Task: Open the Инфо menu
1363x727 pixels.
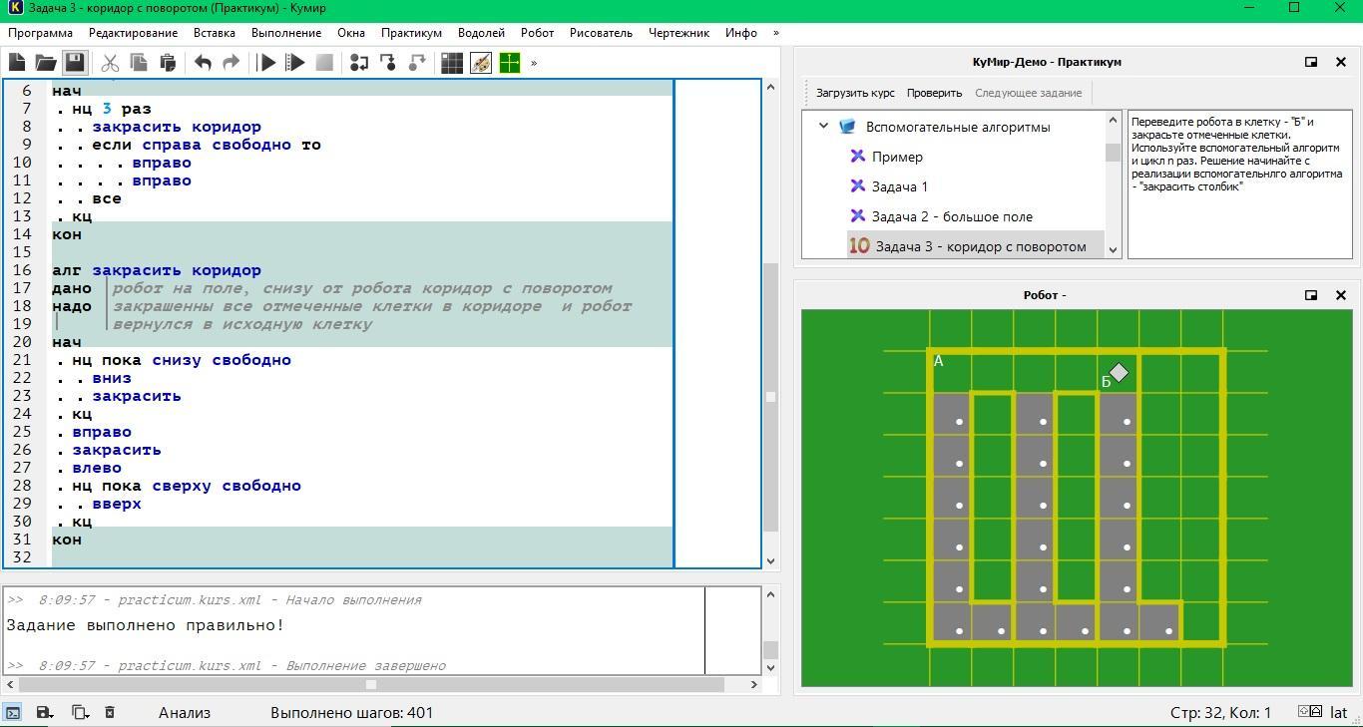Action: coord(741,33)
